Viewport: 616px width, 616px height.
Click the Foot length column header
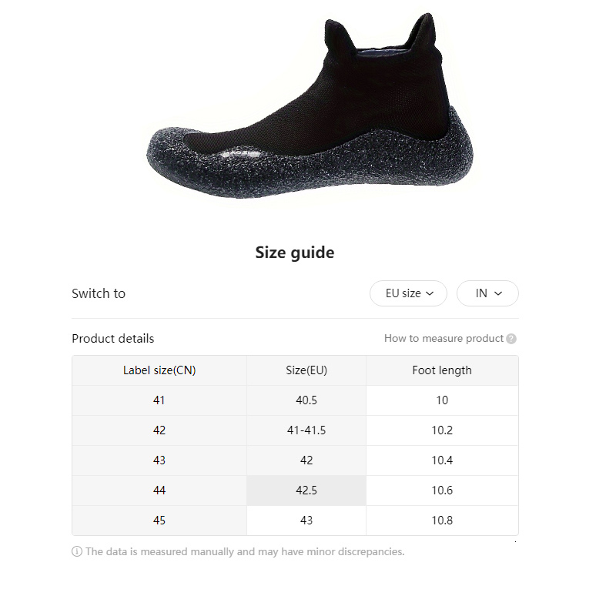442,370
